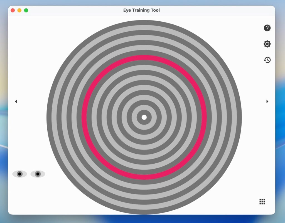285x223 pixels.
Task: Click the brightness adjustment icon
Action: (x=267, y=44)
